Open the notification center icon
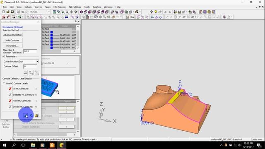 pos(259,145)
